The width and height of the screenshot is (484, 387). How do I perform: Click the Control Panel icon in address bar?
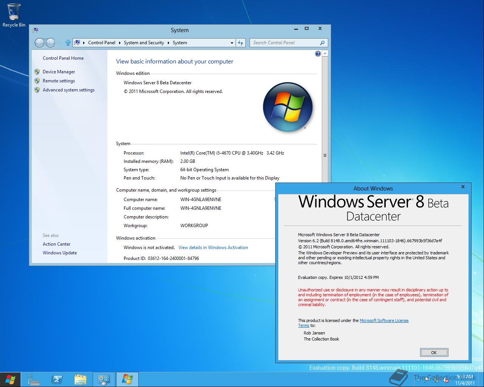click(x=77, y=43)
